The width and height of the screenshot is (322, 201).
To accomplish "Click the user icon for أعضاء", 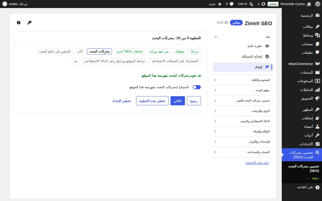I will (318, 127).
